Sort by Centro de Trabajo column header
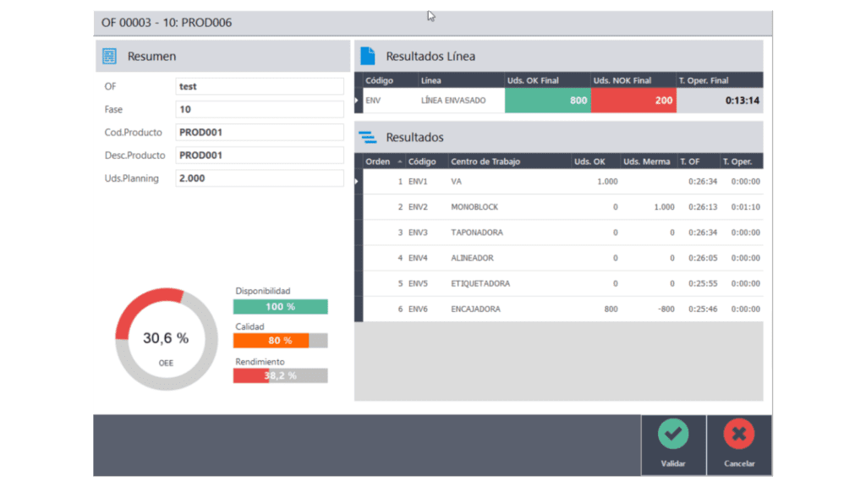Image resolution: width=866 pixels, height=487 pixels. coord(485,161)
